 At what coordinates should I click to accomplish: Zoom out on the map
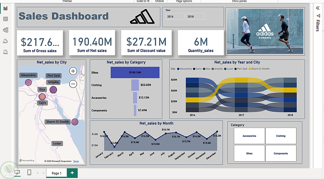[x=73, y=84]
